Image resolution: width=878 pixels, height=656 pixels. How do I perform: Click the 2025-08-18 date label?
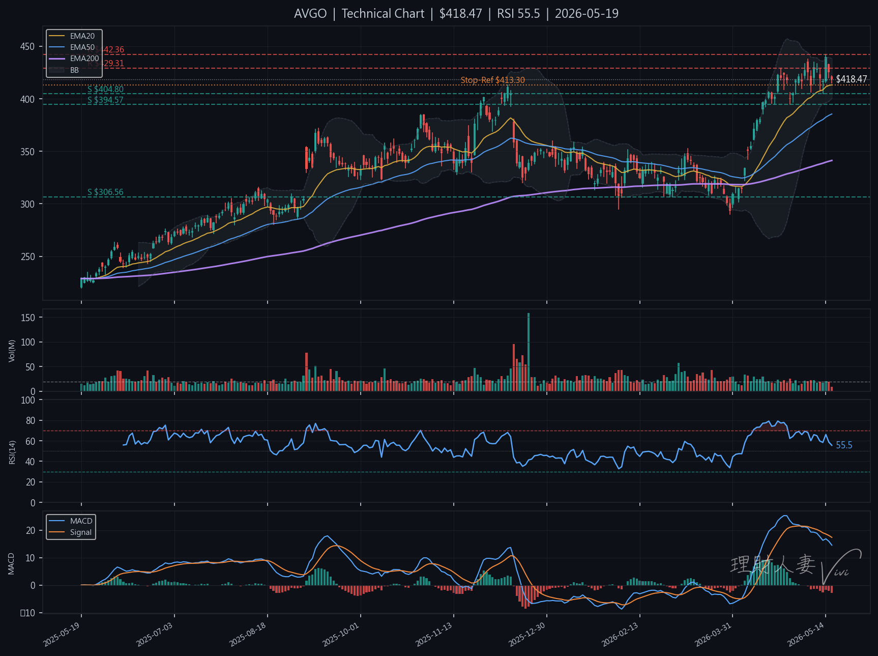coord(248,635)
